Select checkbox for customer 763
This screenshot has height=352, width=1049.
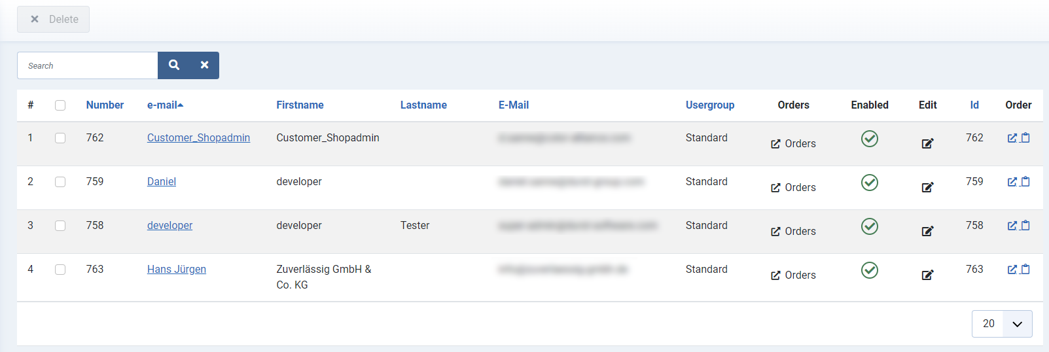[60, 270]
